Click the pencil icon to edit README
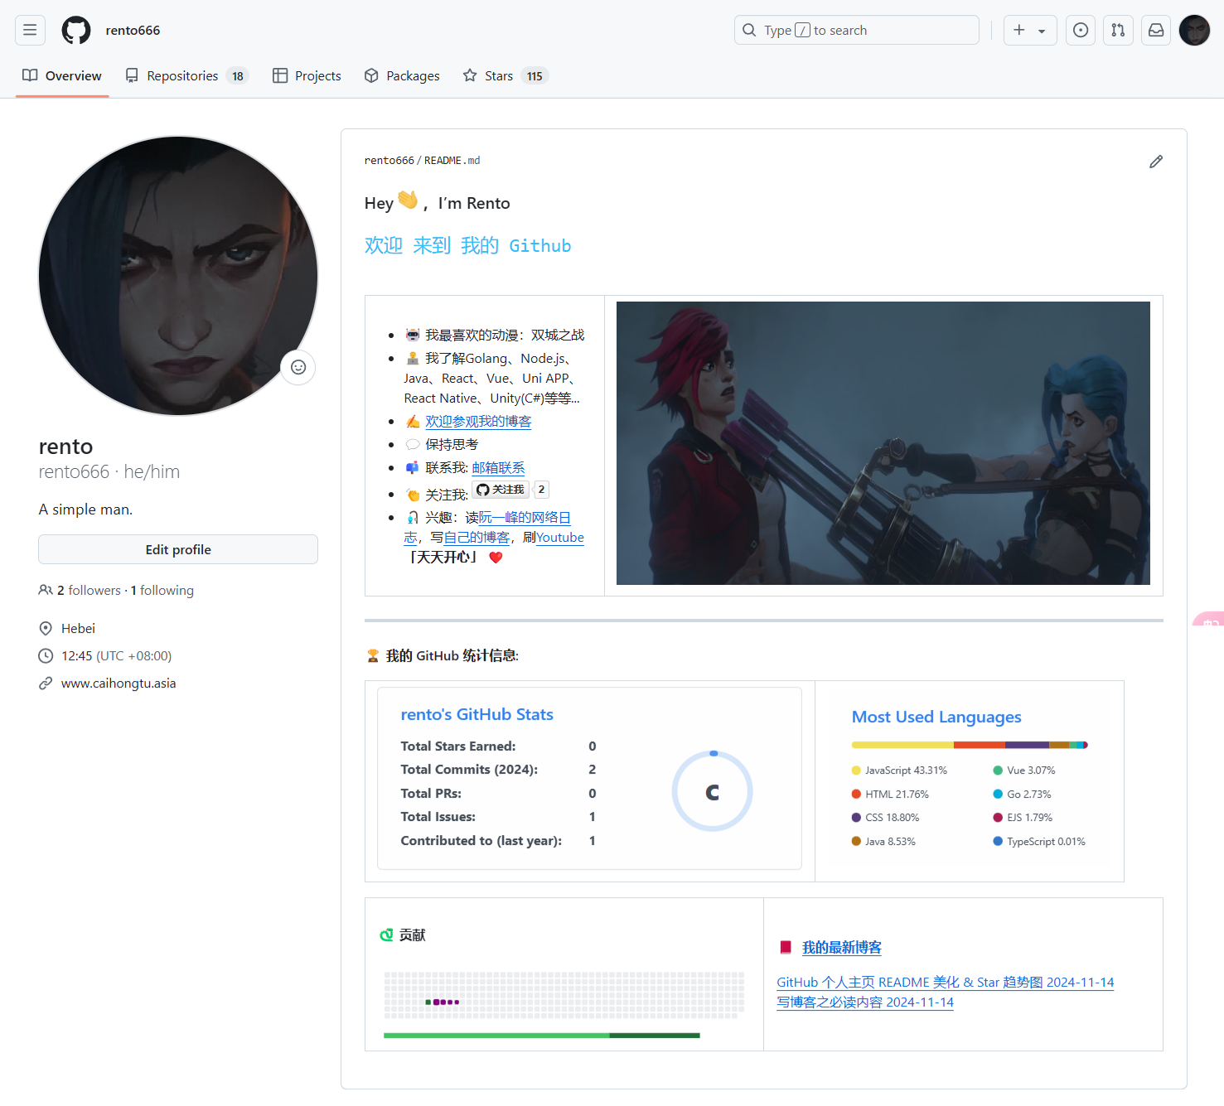Viewport: 1224px width, 1106px height. pyautogui.click(x=1156, y=162)
